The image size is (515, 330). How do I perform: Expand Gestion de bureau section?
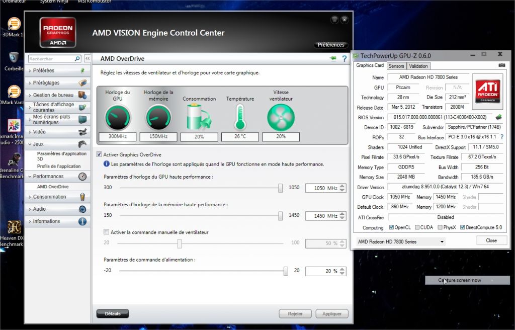pyautogui.click(x=57, y=95)
